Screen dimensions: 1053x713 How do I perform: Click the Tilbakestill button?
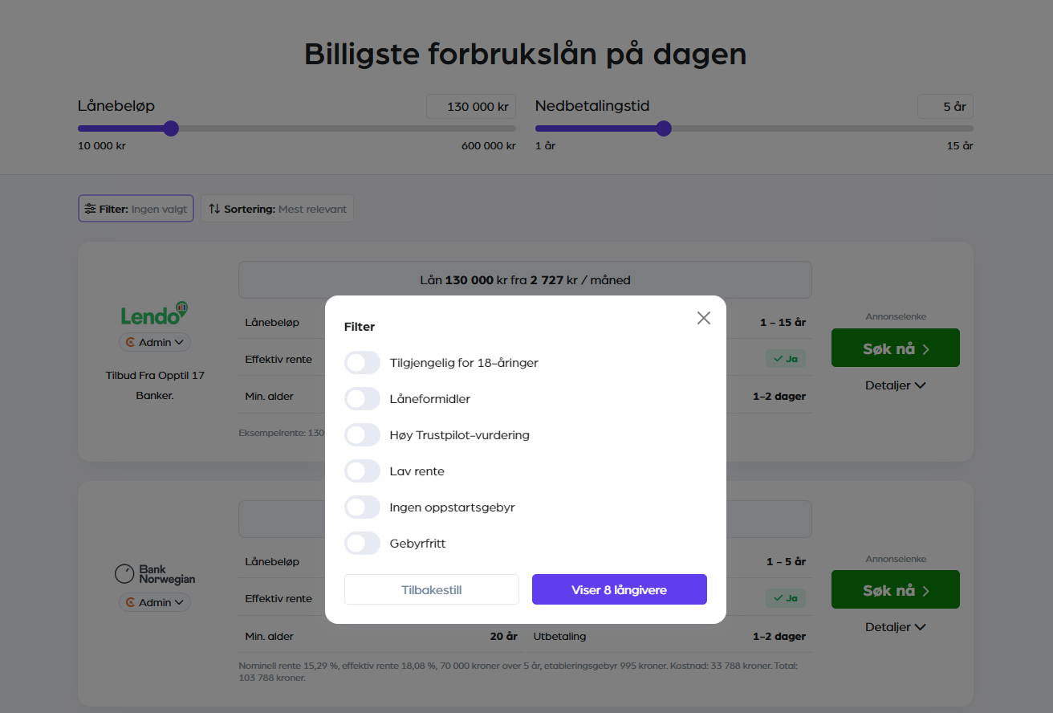(431, 589)
